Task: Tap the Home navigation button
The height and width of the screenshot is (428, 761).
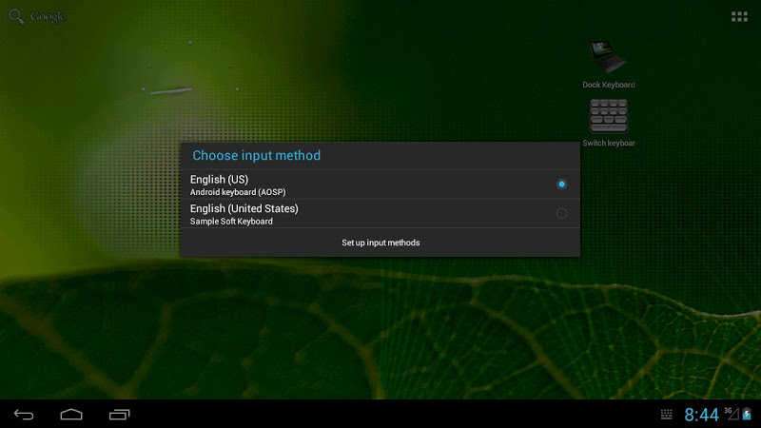Action: (71, 415)
